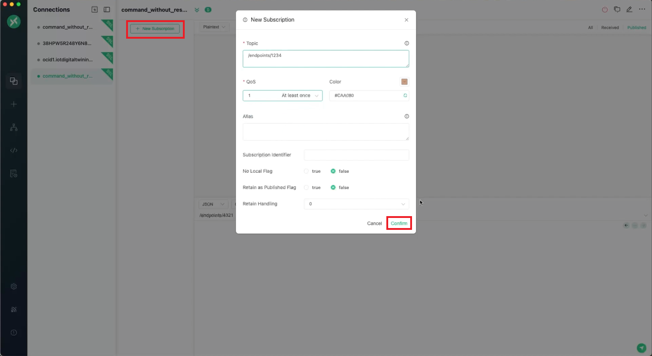Switch to the Received messages tab
The height and width of the screenshot is (356, 652).
(610, 27)
